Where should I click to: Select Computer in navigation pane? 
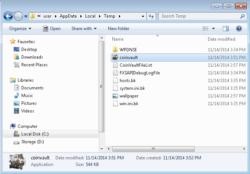click(x=23, y=126)
